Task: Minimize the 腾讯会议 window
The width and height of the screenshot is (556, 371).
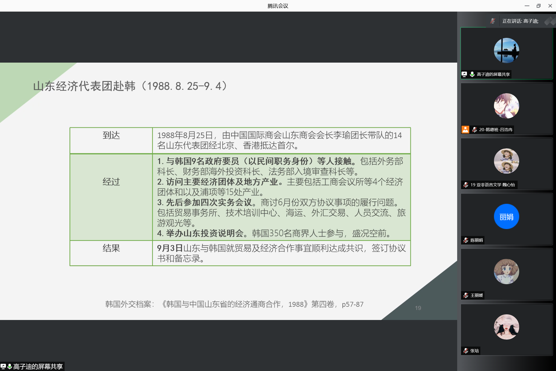Action: click(x=527, y=6)
